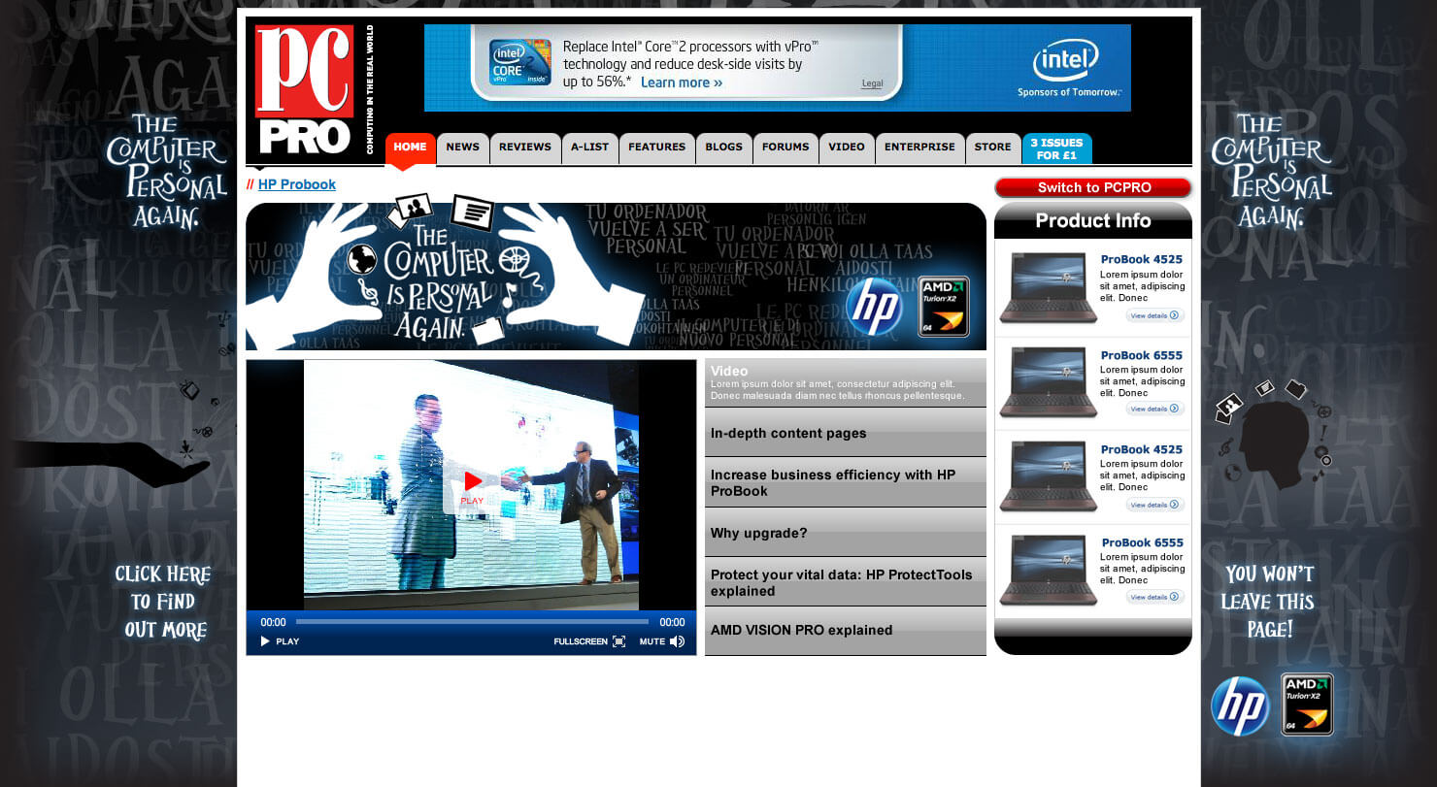Click the PC PRO logo

click(x=304, y=89)
